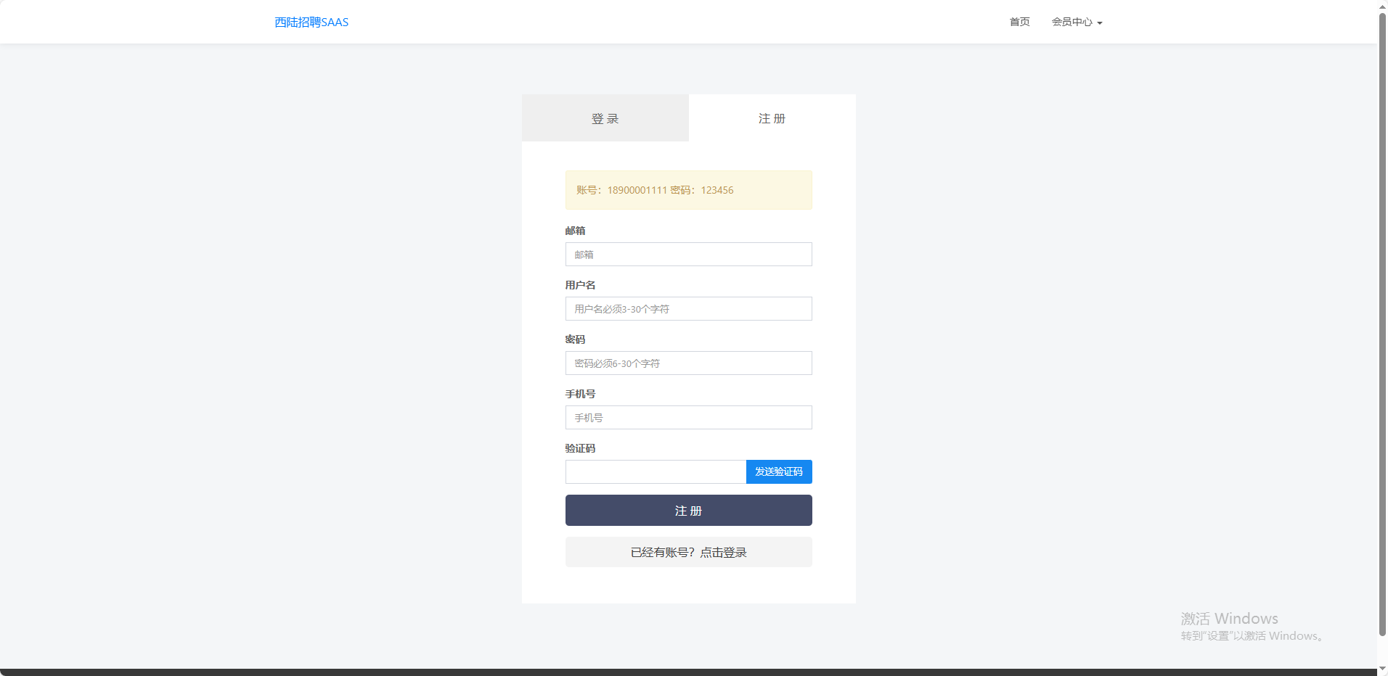The width and height of the screenshot is (1388, 676).
Task: Click the scrollbar down arrow
Action: (x=1382, y=669)
